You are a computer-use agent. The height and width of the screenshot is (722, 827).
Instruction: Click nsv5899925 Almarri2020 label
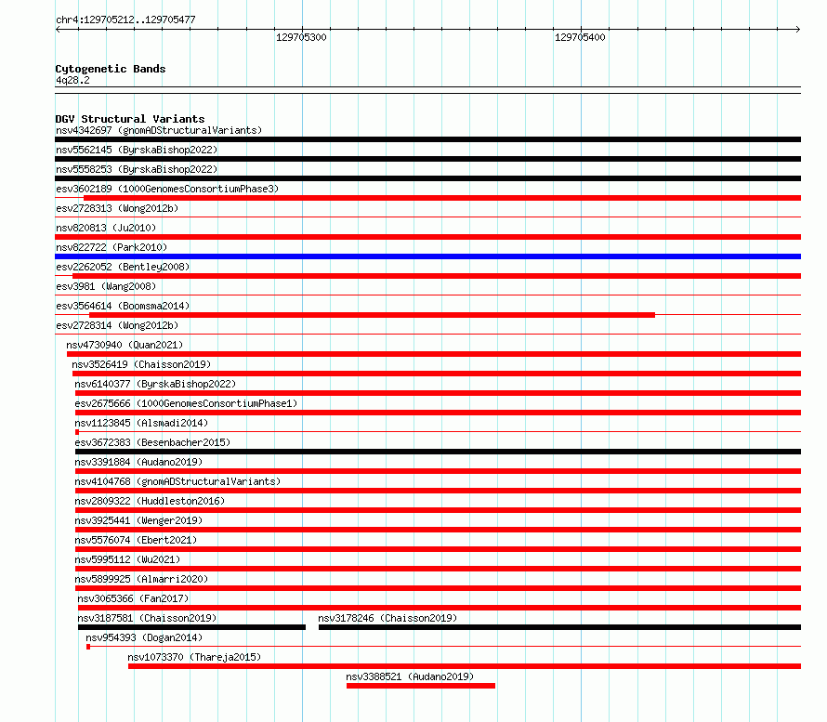click(141, 579)
